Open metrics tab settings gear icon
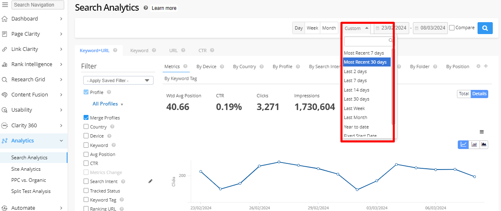The height and width of the screenshot is (211, 501). pyautogui.click(x=478, y=66)
